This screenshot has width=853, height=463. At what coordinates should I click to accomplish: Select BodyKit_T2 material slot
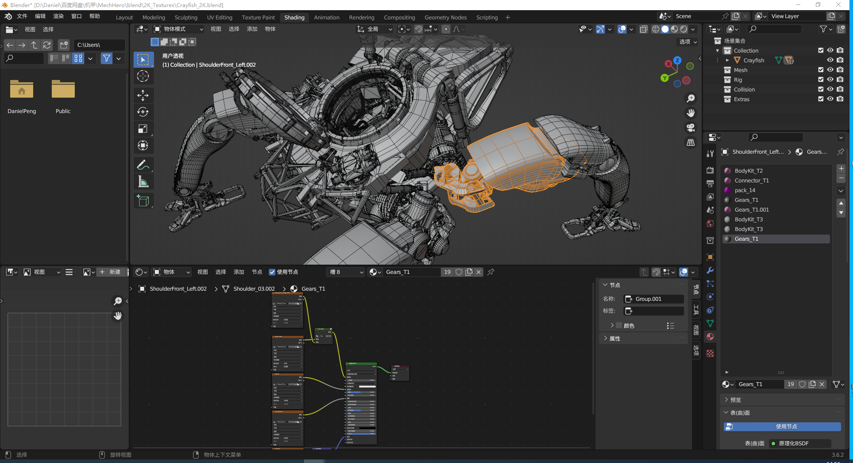749,171
